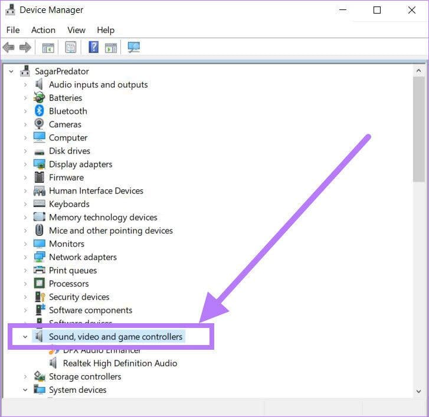Select the Batteries label
429x417 pixels.
pyautogui.click(x=66, y=98)
